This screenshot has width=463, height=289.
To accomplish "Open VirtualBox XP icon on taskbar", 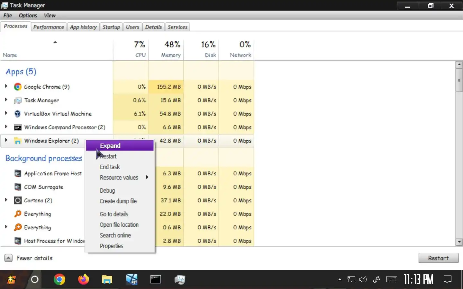I will (132, 279).
